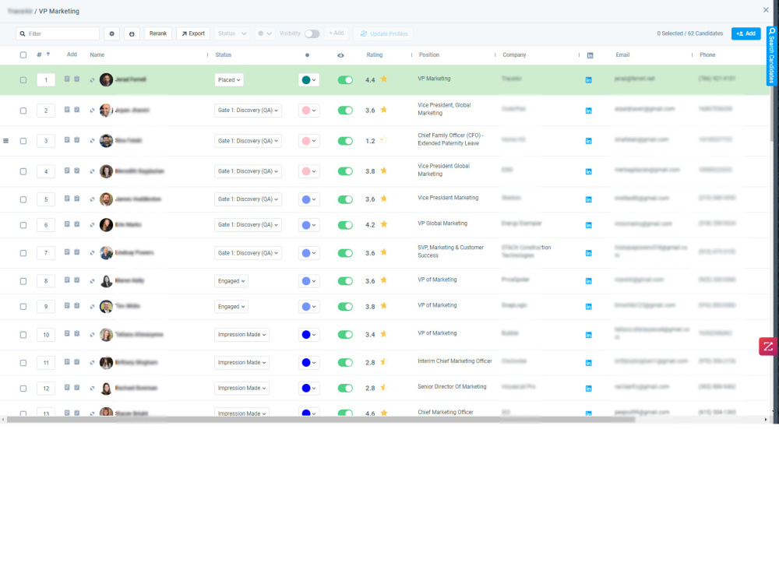Image resolution: width=779 pixels, height=584 pixels.
Task: Open Impression Made dropdown in row 10
Action: point(242,335)
